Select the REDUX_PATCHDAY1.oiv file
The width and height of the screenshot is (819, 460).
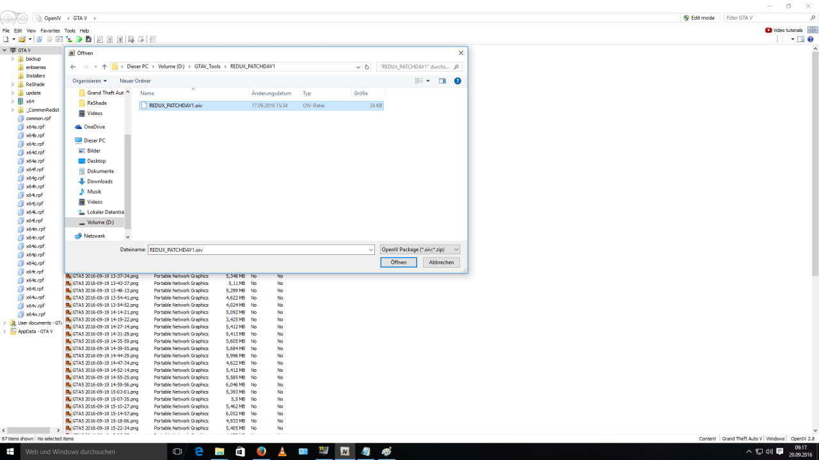tap(261, 105)
